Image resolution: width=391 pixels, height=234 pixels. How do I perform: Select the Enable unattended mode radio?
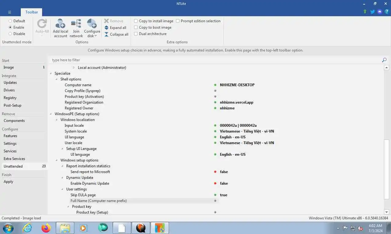tap(10, 27)
